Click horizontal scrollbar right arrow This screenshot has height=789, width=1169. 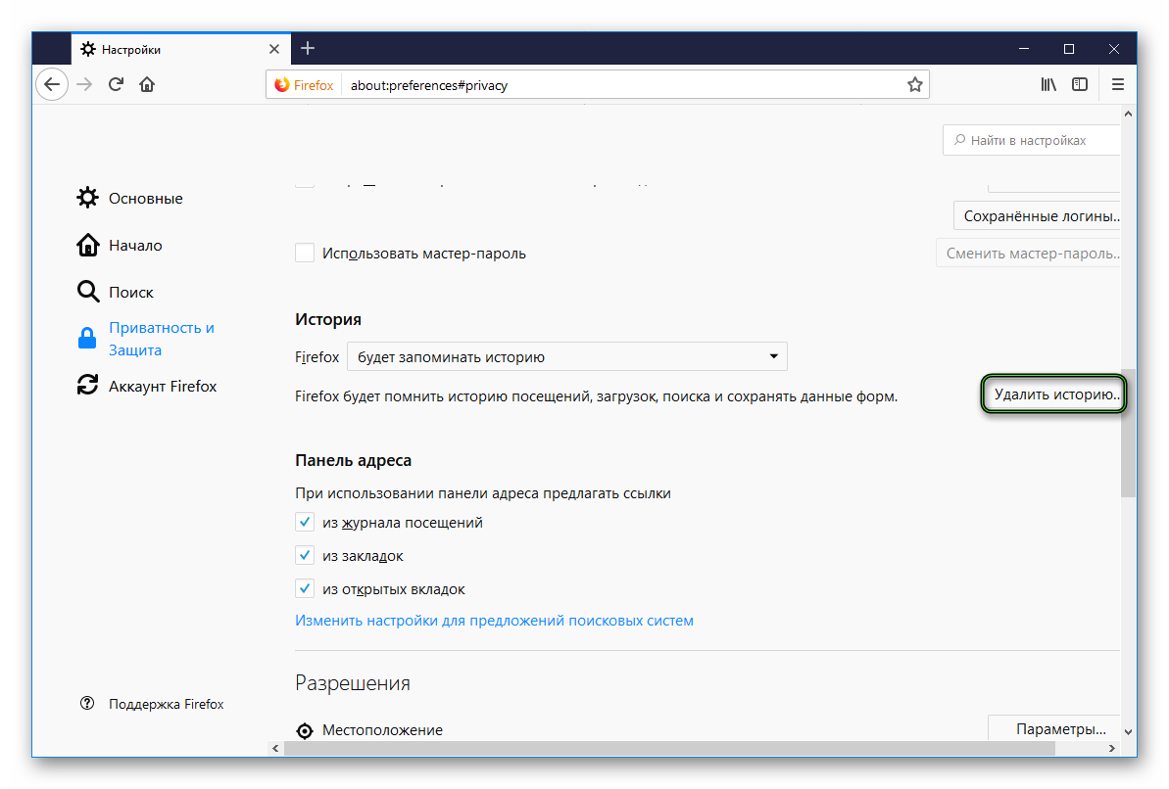click(1111, 748)
